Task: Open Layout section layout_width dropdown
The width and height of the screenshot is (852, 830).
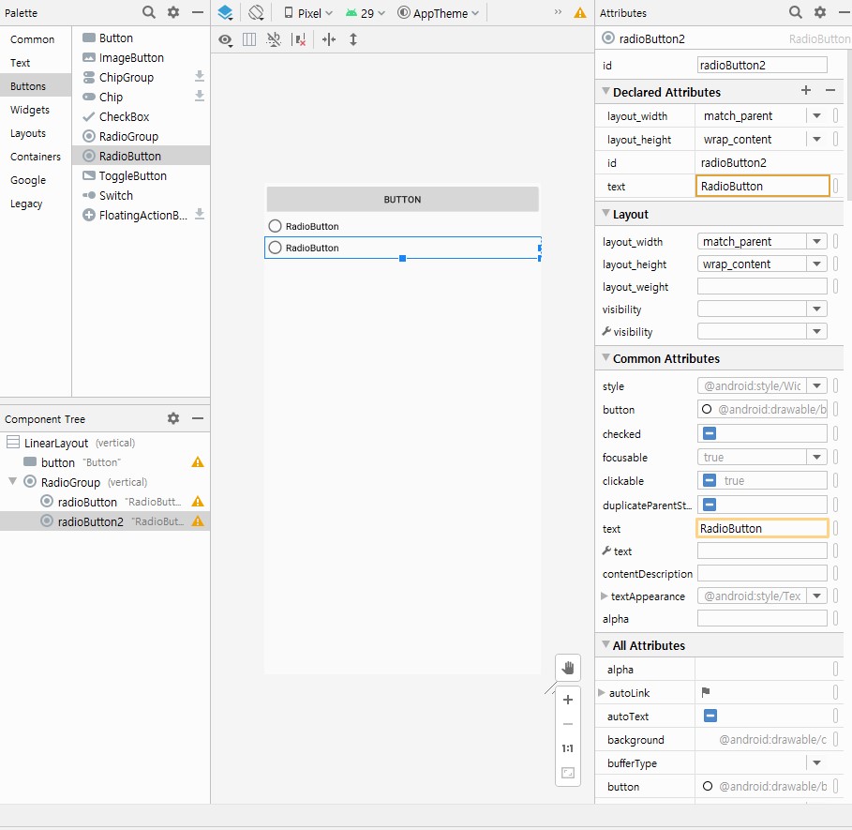Action: click(x=816, y=241)
